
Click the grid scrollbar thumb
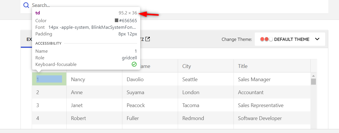point(313,81)
